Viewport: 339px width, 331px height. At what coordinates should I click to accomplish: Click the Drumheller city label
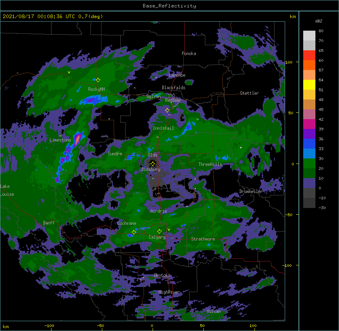click(x=251, y=191)
